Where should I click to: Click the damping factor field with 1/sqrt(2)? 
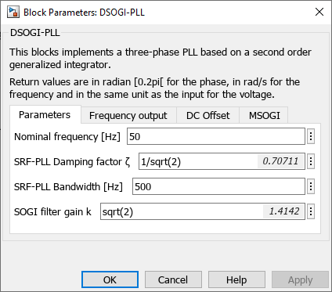[x=222, y=161]
